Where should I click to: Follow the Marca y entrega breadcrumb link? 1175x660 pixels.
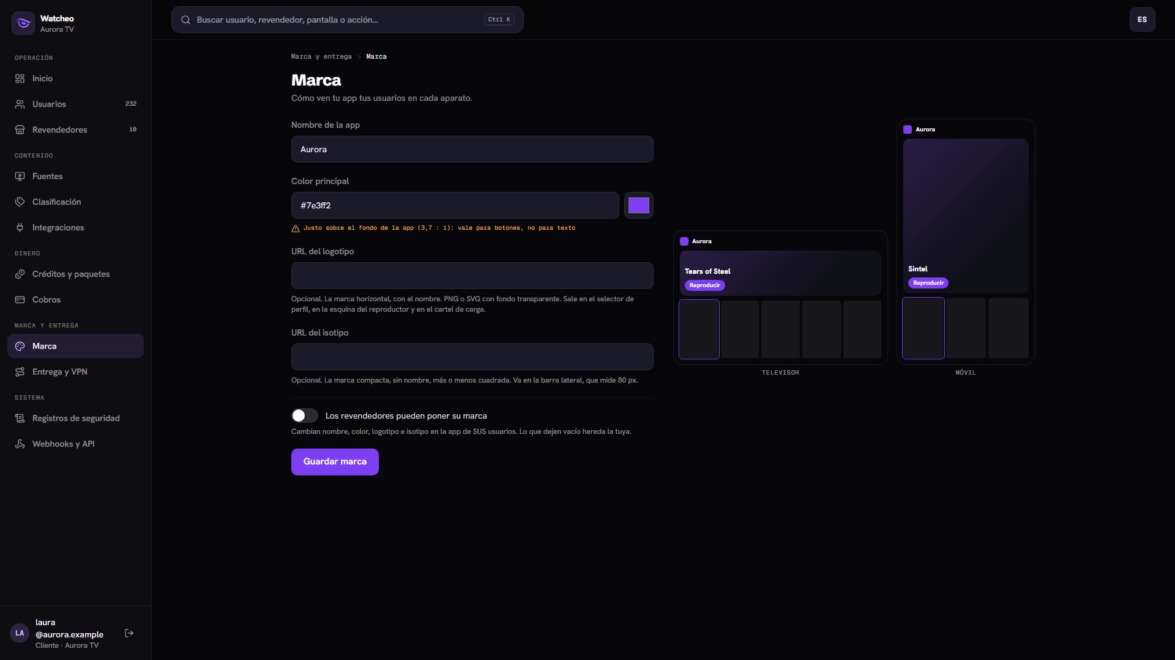click(321, 57)
